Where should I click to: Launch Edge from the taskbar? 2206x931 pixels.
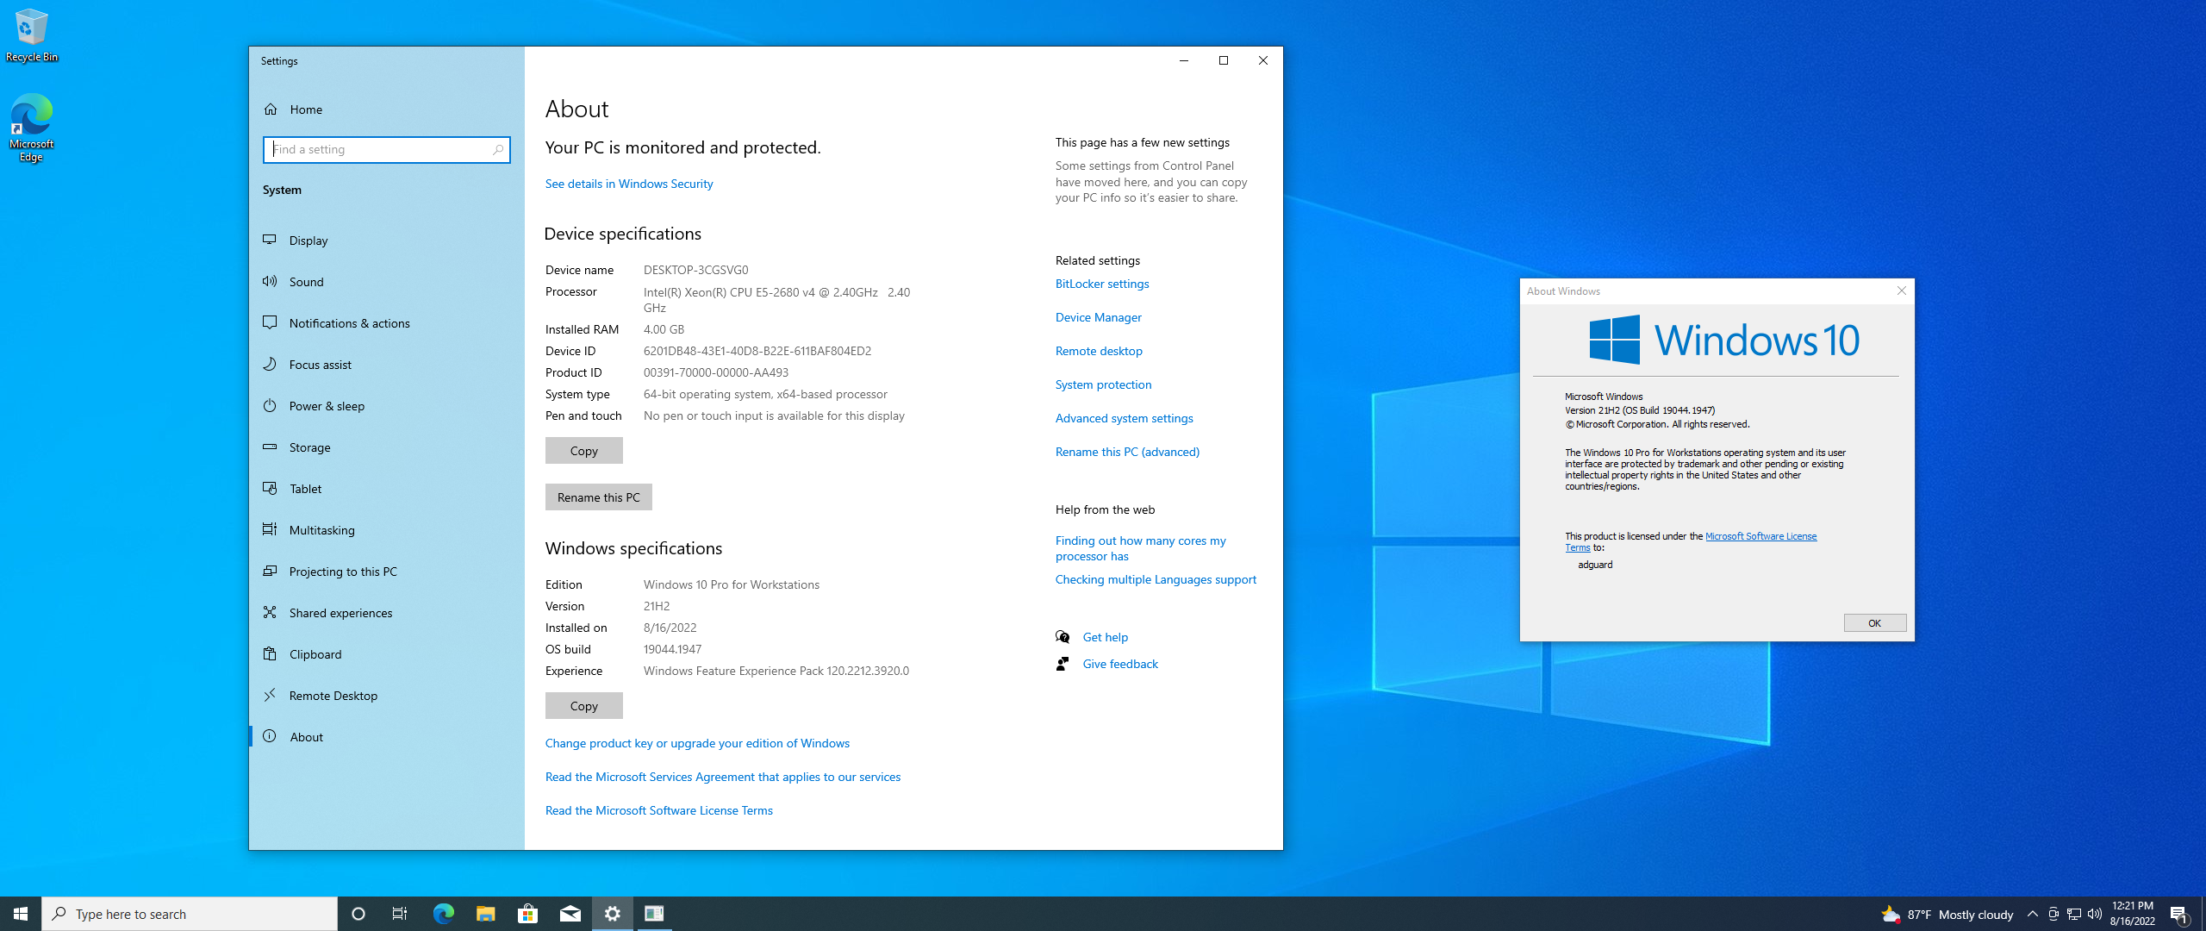coord(443,914)
